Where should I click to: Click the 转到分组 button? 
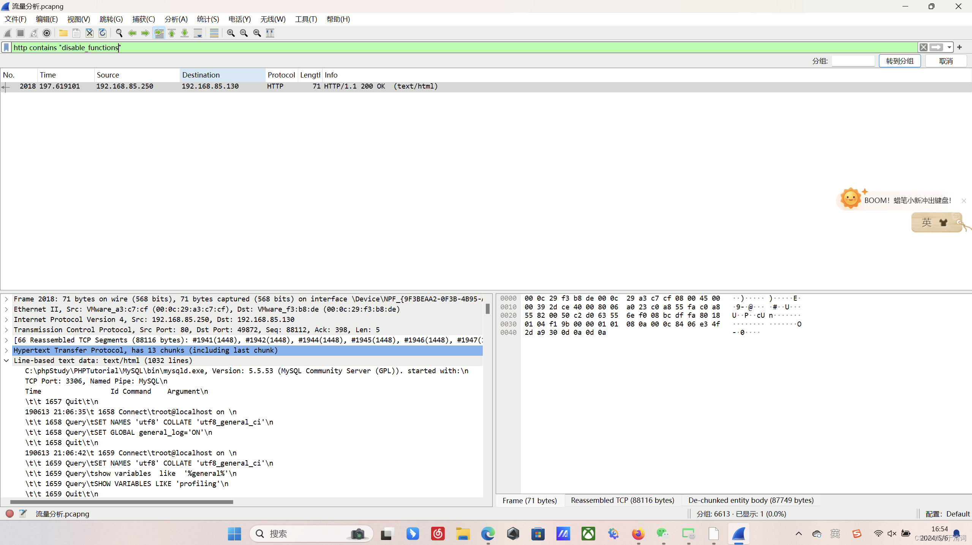pyautogui.click(x=899, y=61)
